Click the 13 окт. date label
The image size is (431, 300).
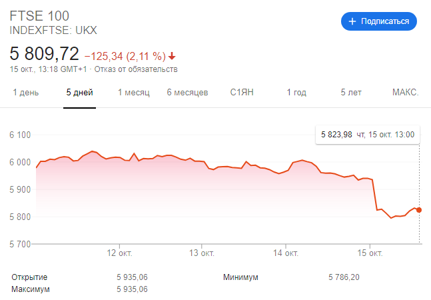point(202,253)
